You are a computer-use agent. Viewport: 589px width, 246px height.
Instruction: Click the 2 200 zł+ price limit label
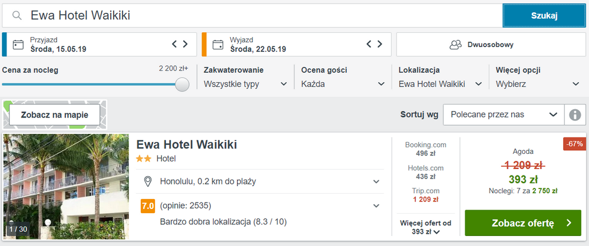point(173,69)
